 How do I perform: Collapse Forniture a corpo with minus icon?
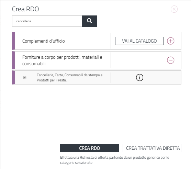(x=170, y=60)
